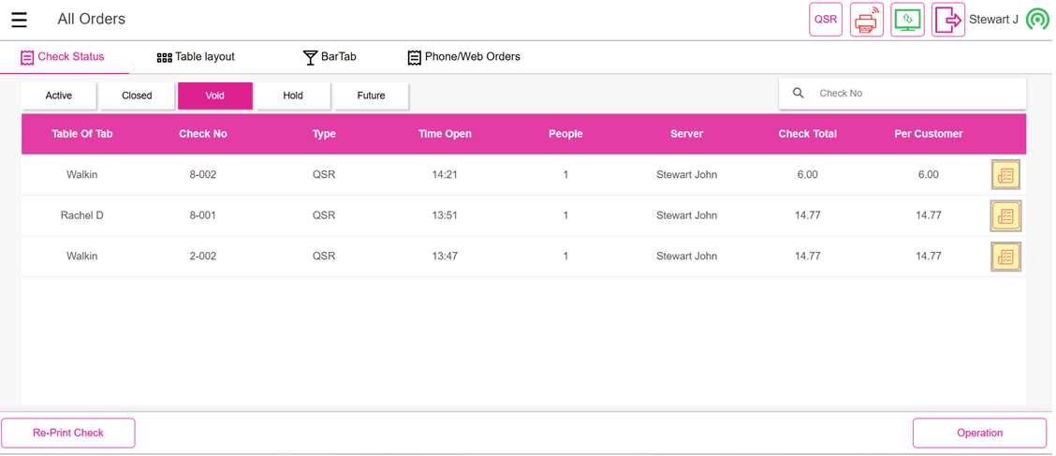Click search magnifier icon
Viewport: 1056px width, 456px height.
[799, 94]
